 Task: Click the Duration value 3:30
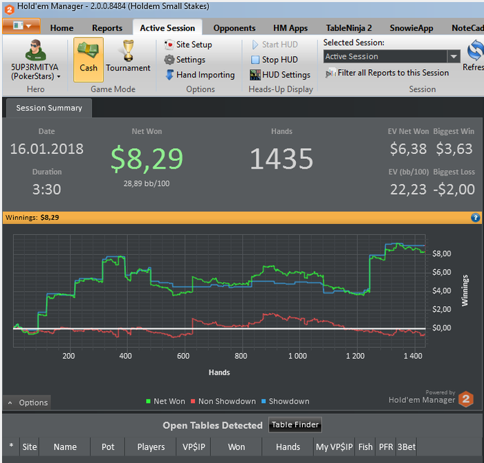tap(46, 189)
